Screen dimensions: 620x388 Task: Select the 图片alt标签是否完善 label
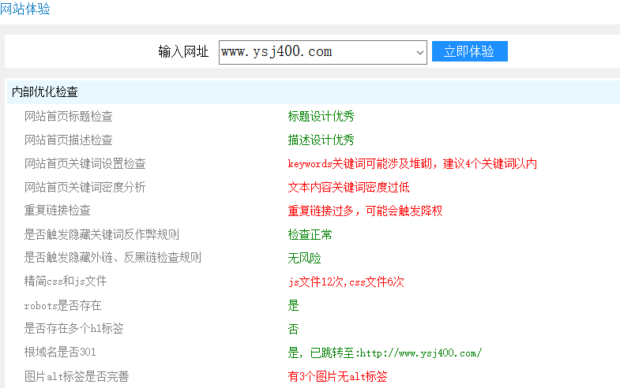click(x=77, y=376)
